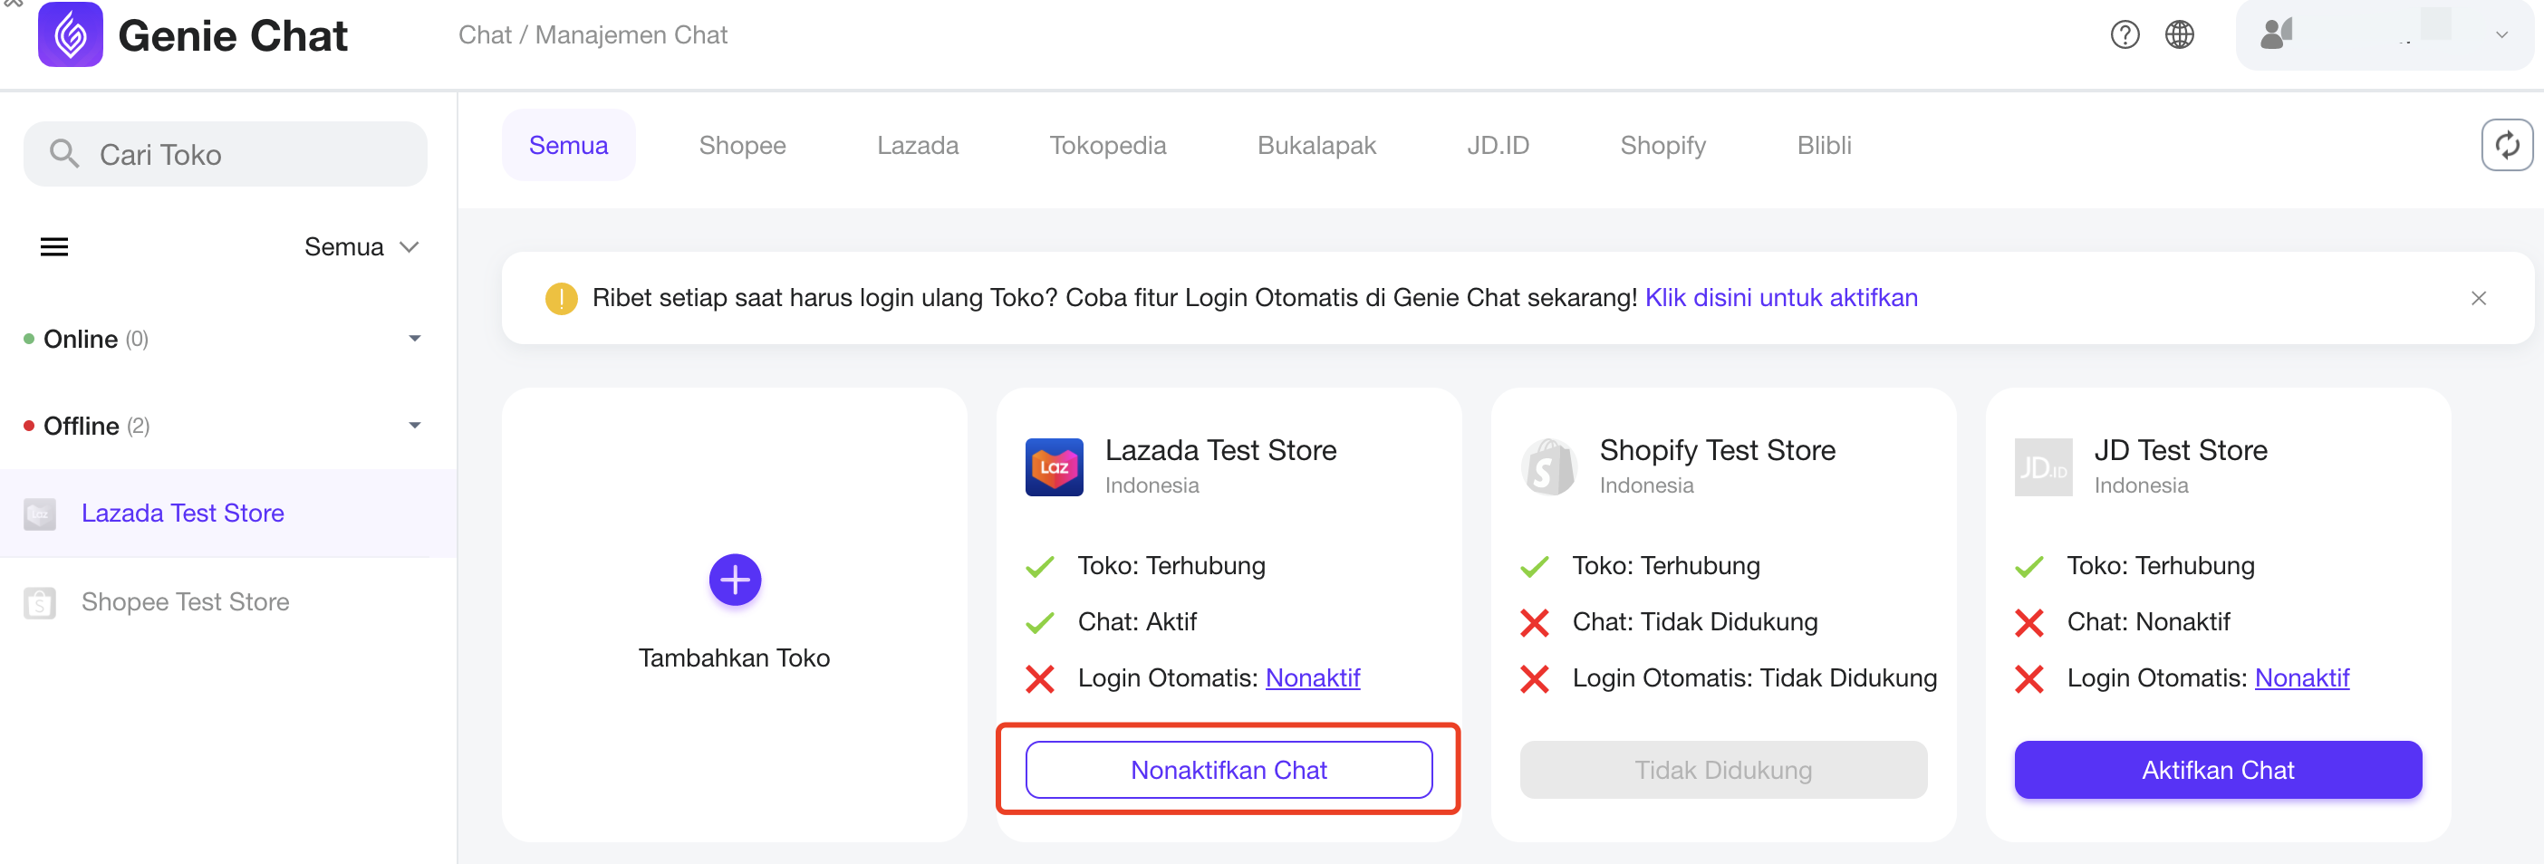
Task: Click the Klik disini untuk aktifkan link
Action: [1780, 298]
